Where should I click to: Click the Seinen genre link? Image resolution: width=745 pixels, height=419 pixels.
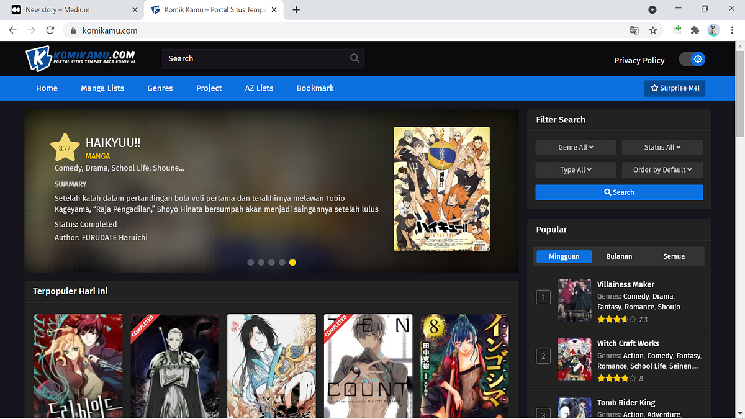click(680, 366)
